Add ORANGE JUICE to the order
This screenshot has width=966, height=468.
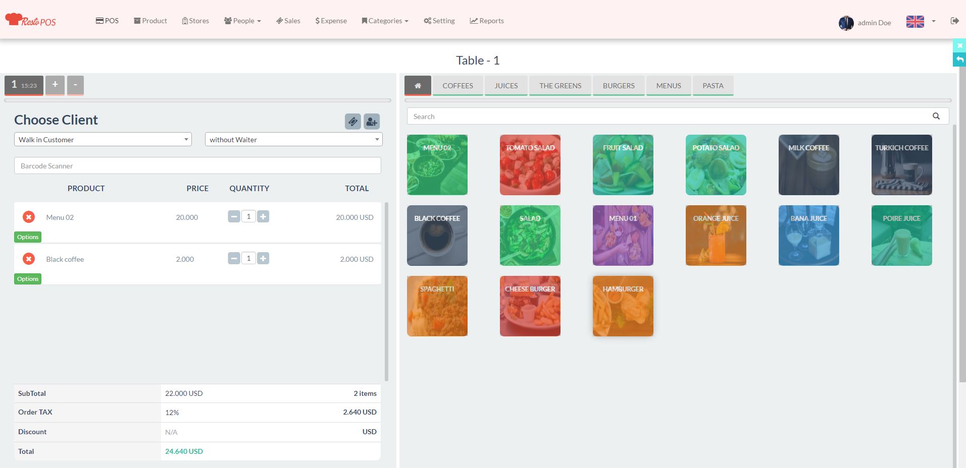coord(716,236)
